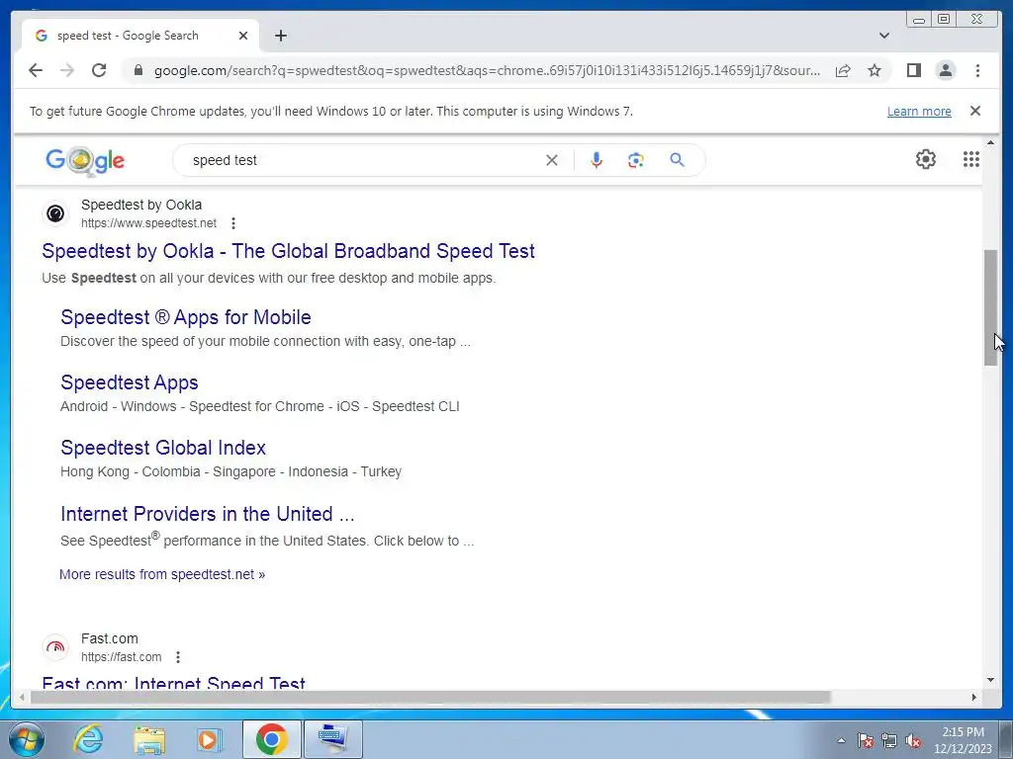This screenshot has height=759, width=1013.
Task: Open Internet Providers in the United link
Action: (x=208, y=514)
